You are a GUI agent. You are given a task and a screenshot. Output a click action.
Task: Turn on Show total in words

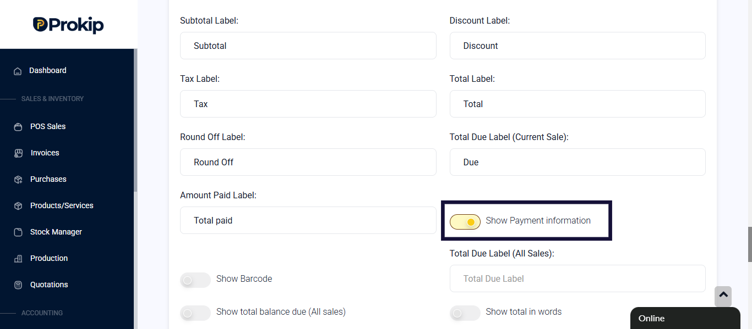(x=465, y=313)
